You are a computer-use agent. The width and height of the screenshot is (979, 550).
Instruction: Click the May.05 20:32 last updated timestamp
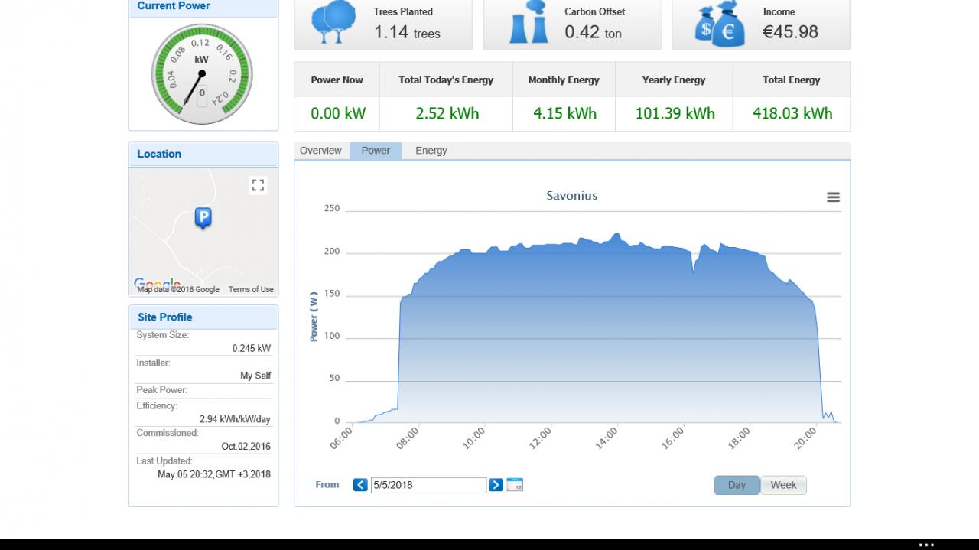coord(214,474)
